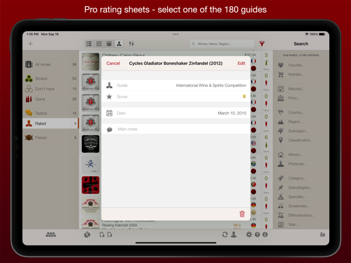Open the Classification filter
The height and width of the screenshot is (263, 351).
(x=301, y=140)
